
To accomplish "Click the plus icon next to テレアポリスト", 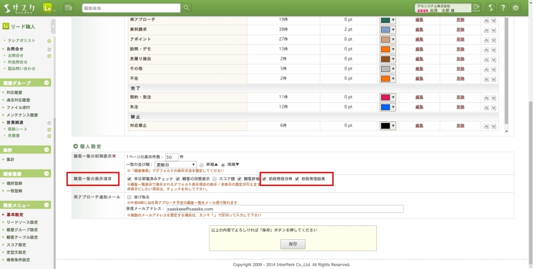I will pos(49,41).
